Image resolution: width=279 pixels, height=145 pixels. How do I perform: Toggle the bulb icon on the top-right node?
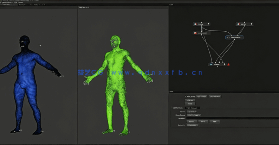pos(252,24)
